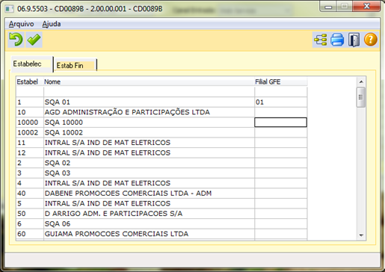This screenshot has height=272, width=385.
Task: Click Estabel code 10002 cell
Action: (30, 132)
